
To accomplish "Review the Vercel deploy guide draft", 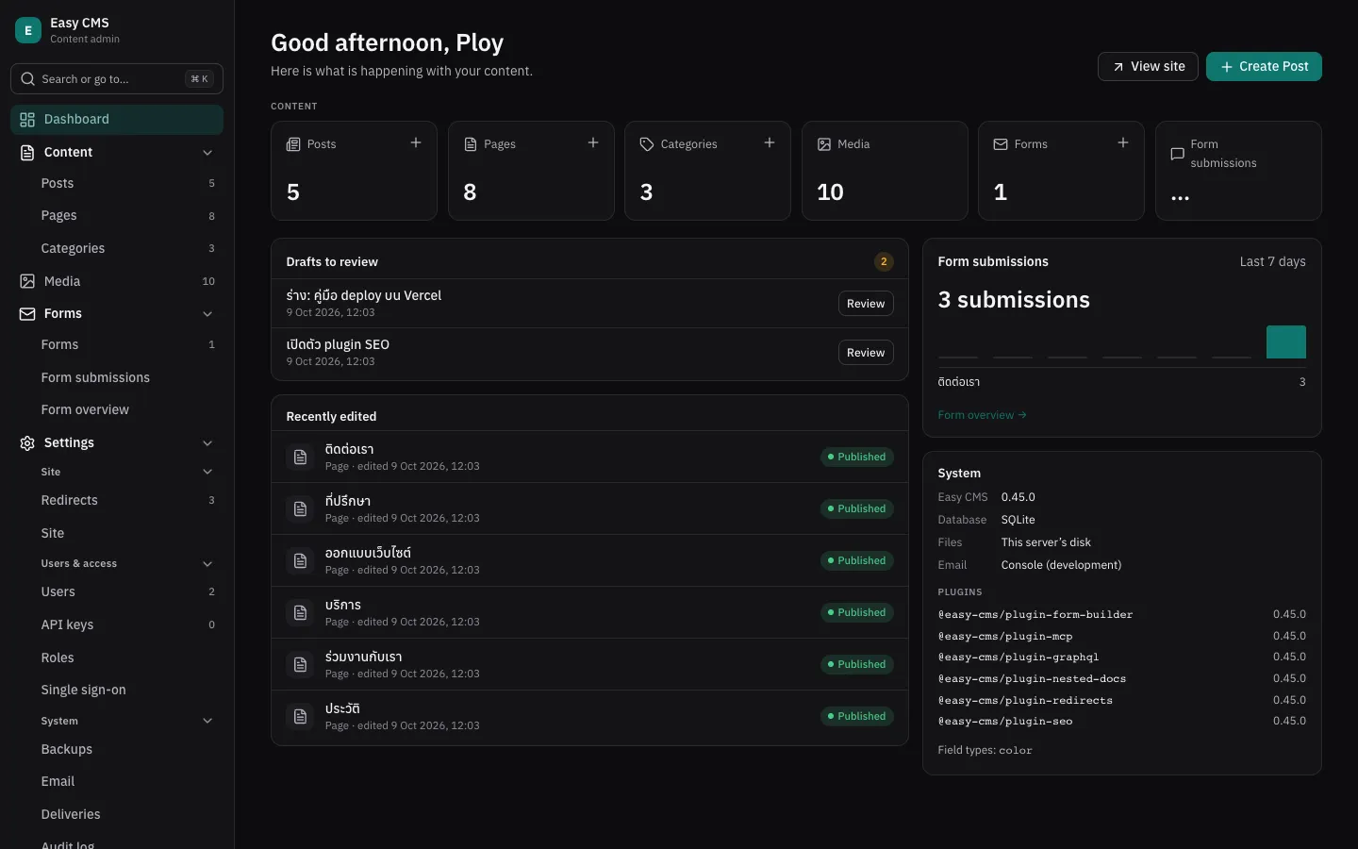I will [866, 304].
